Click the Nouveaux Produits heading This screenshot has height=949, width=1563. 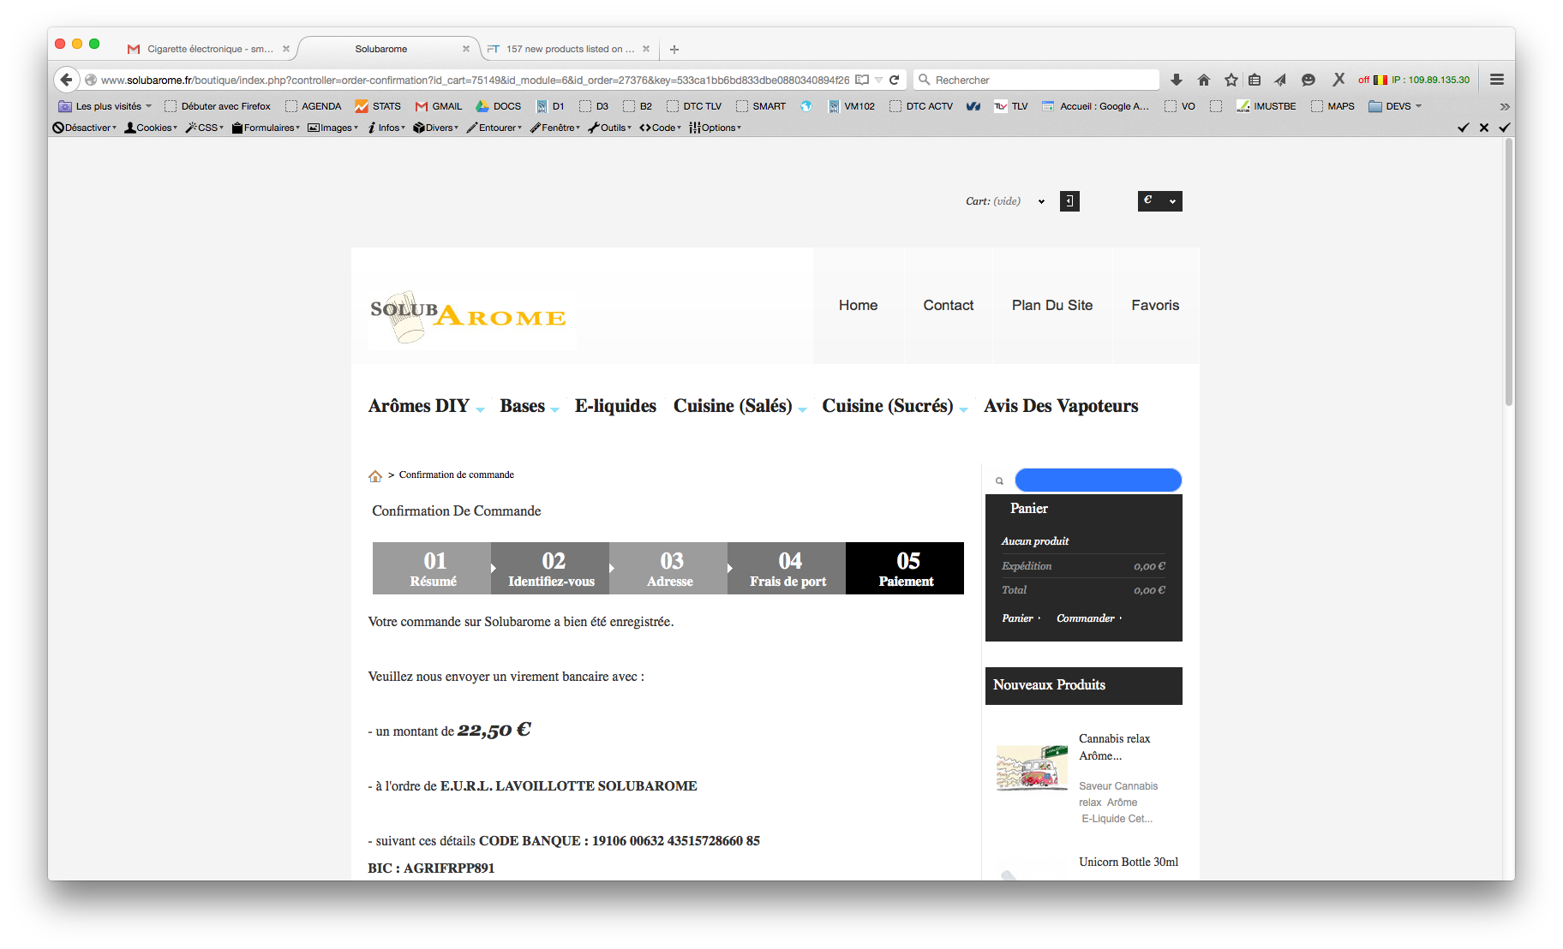tap(1049, 685)
